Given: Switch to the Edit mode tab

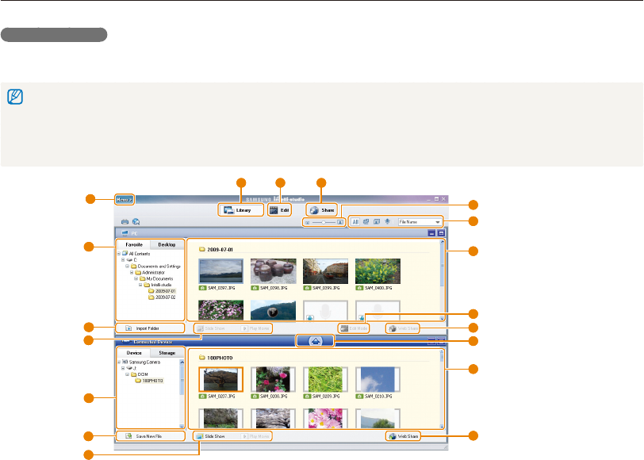Looking at the screenshot, I should click(x=279, y=210).
